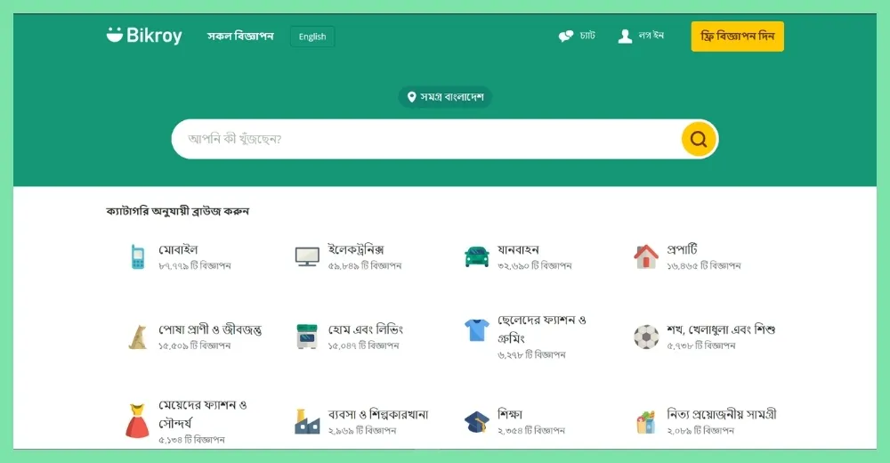This screenshot has width=890, height=463.
Task: Switch language with the English button
Action: 312,37
